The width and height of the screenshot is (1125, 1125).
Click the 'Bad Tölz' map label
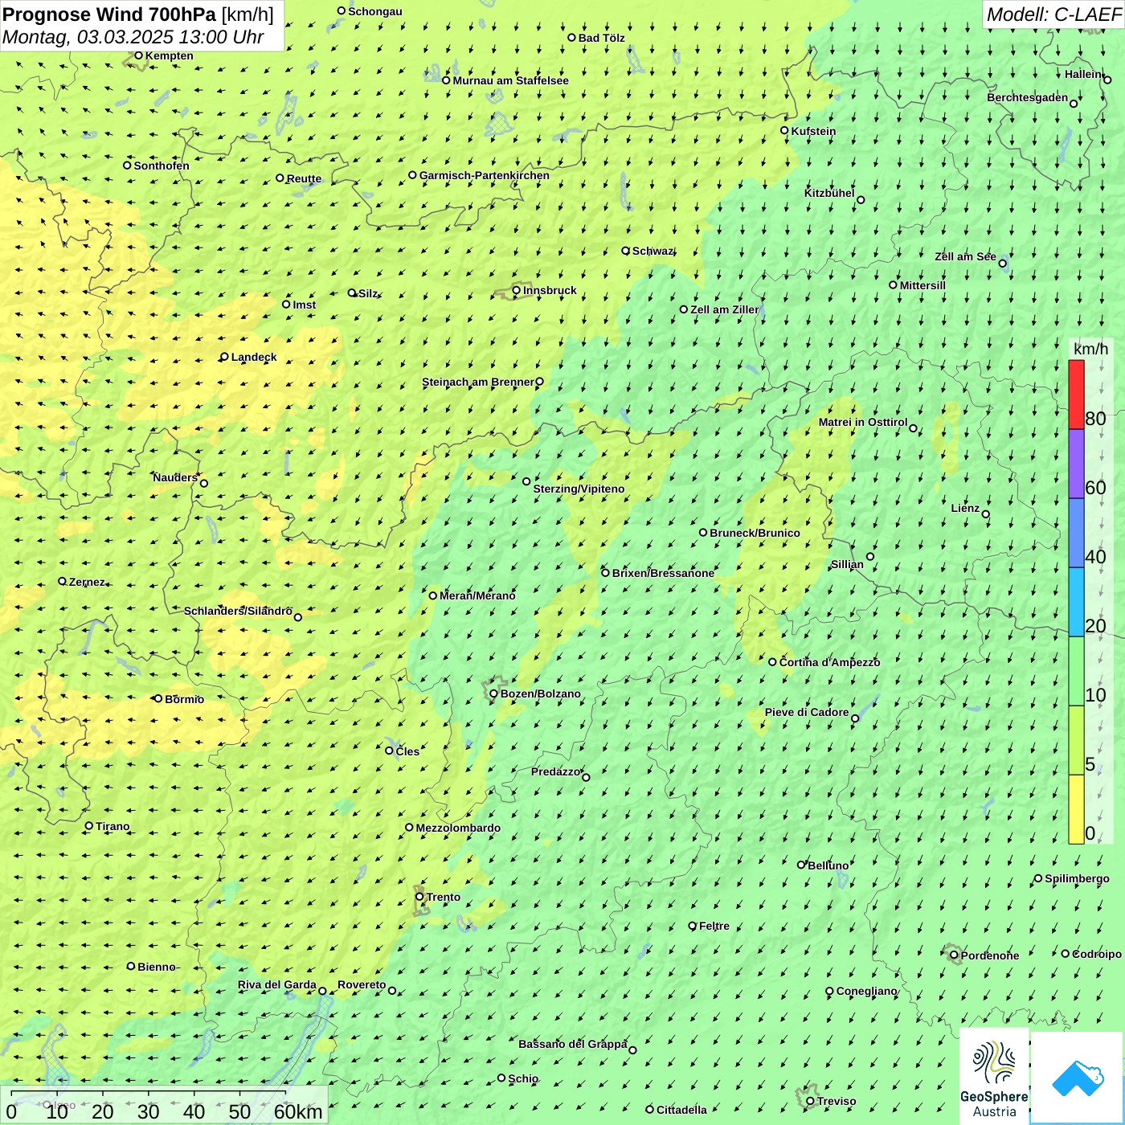tap(601, 38)
